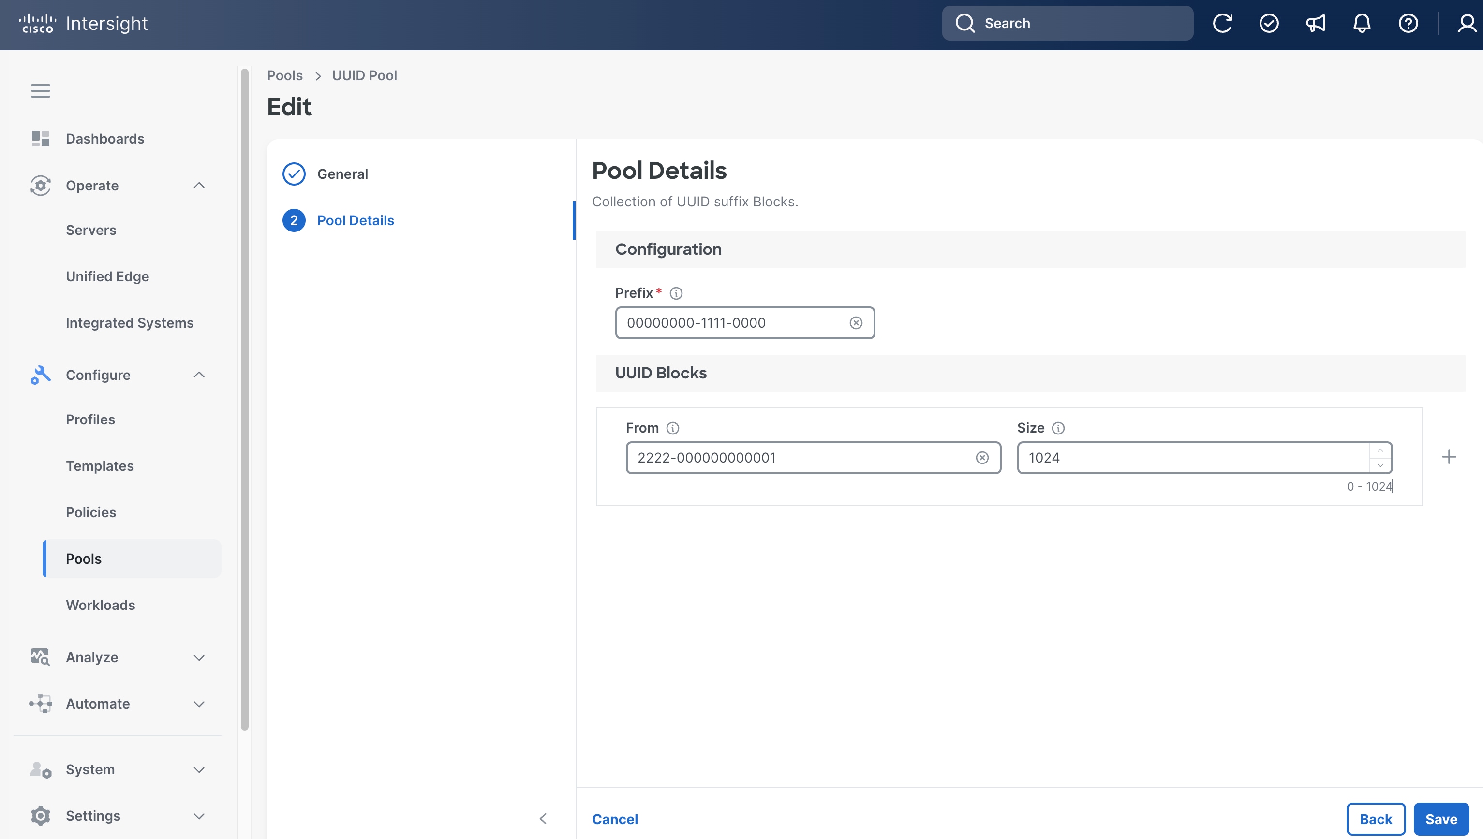Open Unified Edge in the sidebar
The width and height of the screenshot is (1483, 839).
[x=107, y=276]
